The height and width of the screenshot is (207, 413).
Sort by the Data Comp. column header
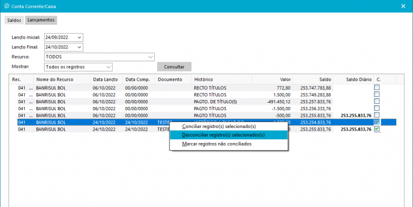[x=139, y=80]
